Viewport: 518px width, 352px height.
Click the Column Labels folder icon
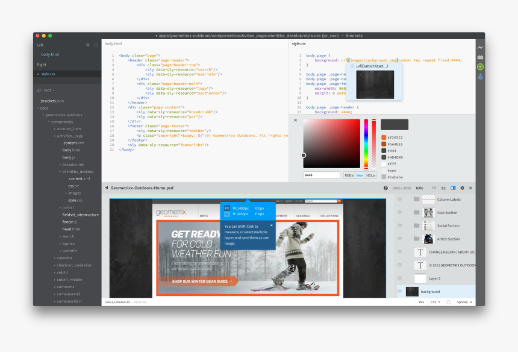[417, 200]
